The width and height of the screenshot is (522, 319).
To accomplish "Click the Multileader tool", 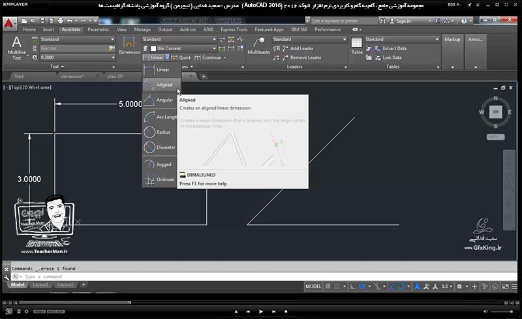I will [258, 46].
